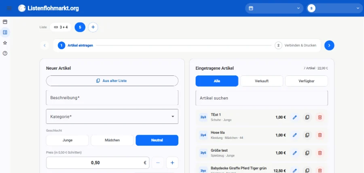Increase price with plus button

point(172,163)
